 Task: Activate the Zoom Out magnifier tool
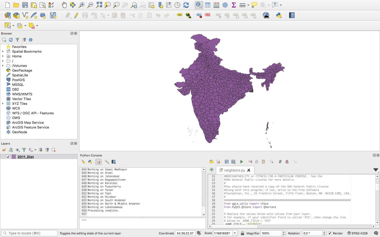90,5
